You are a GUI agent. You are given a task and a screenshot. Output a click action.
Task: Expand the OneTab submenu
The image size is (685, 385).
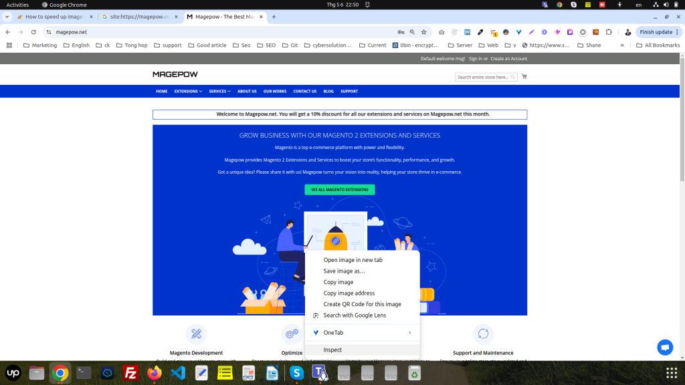pyautogui.click(x=362, y=333)
